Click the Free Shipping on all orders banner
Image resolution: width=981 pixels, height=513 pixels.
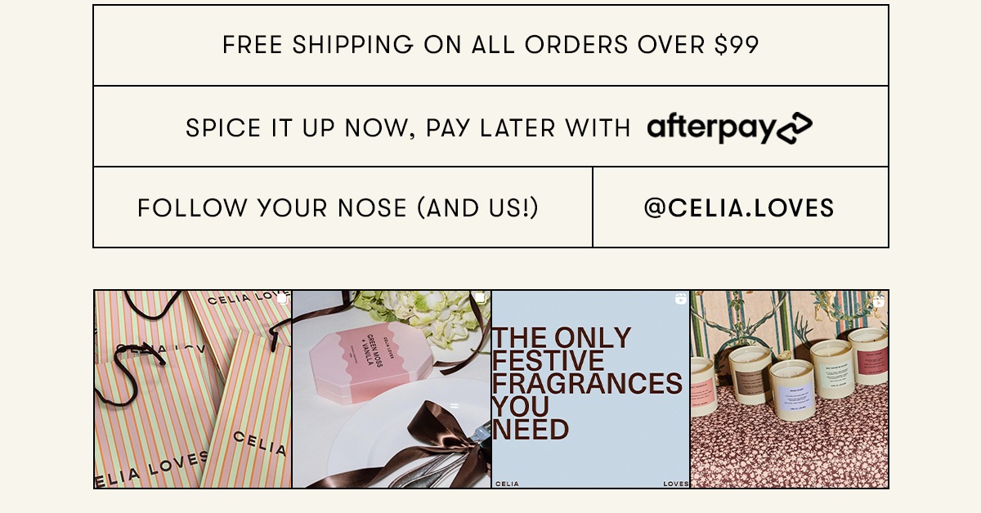490,45
